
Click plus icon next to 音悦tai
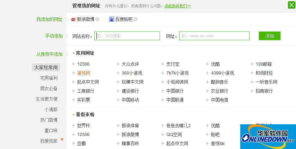click(207, 143)
